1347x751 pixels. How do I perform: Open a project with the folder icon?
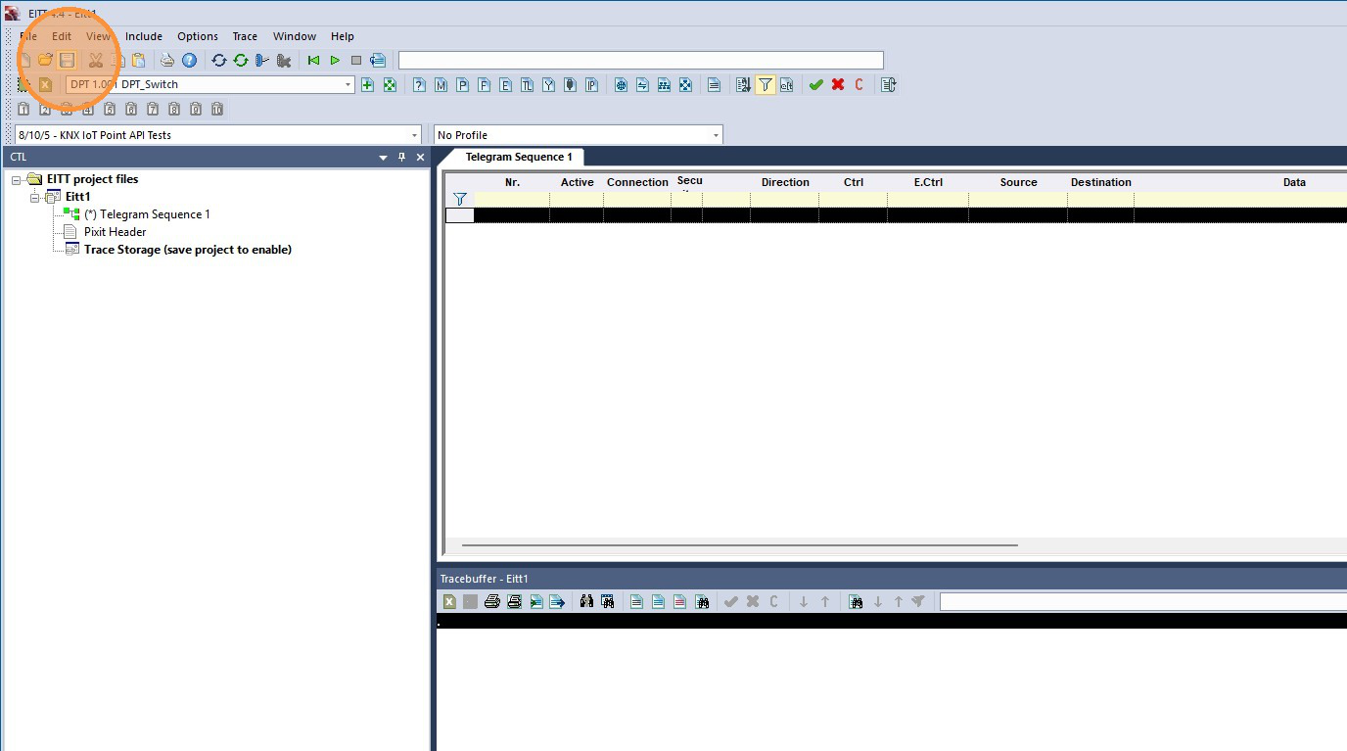click(x=45, y=60)
